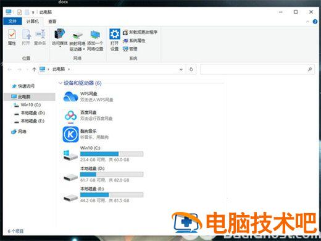Click the 6 items status bar text
Image resolution: width=321 pixels, height=241 pixels.
[x=15, y=231]
